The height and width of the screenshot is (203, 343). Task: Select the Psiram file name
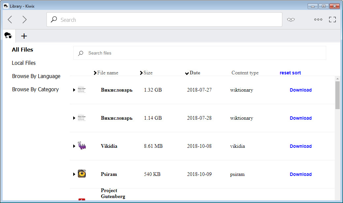109,174
